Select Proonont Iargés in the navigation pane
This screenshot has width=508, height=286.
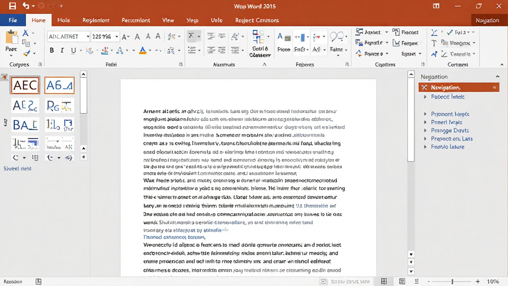(450, 114)
